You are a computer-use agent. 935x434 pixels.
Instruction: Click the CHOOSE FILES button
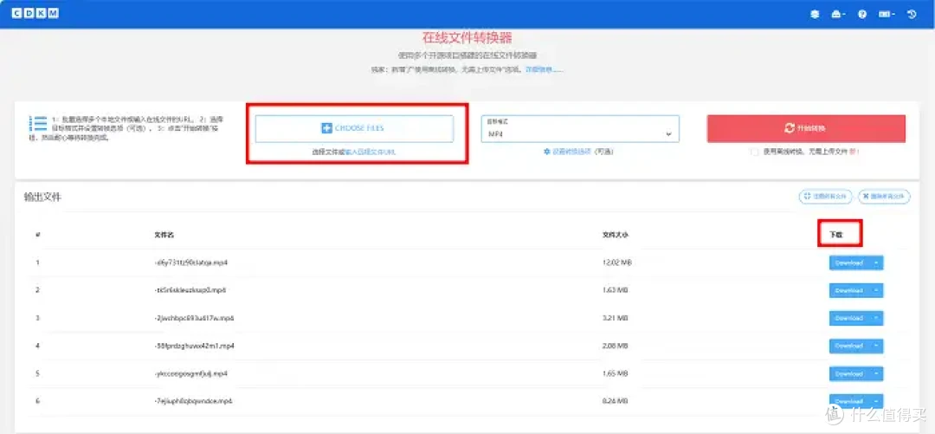[x=354, y=128]
